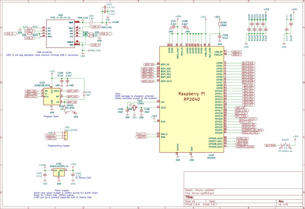Click the VREG_ADJ_MCU net label
Screen dimensions: 305x209
[x=251, y=133]
